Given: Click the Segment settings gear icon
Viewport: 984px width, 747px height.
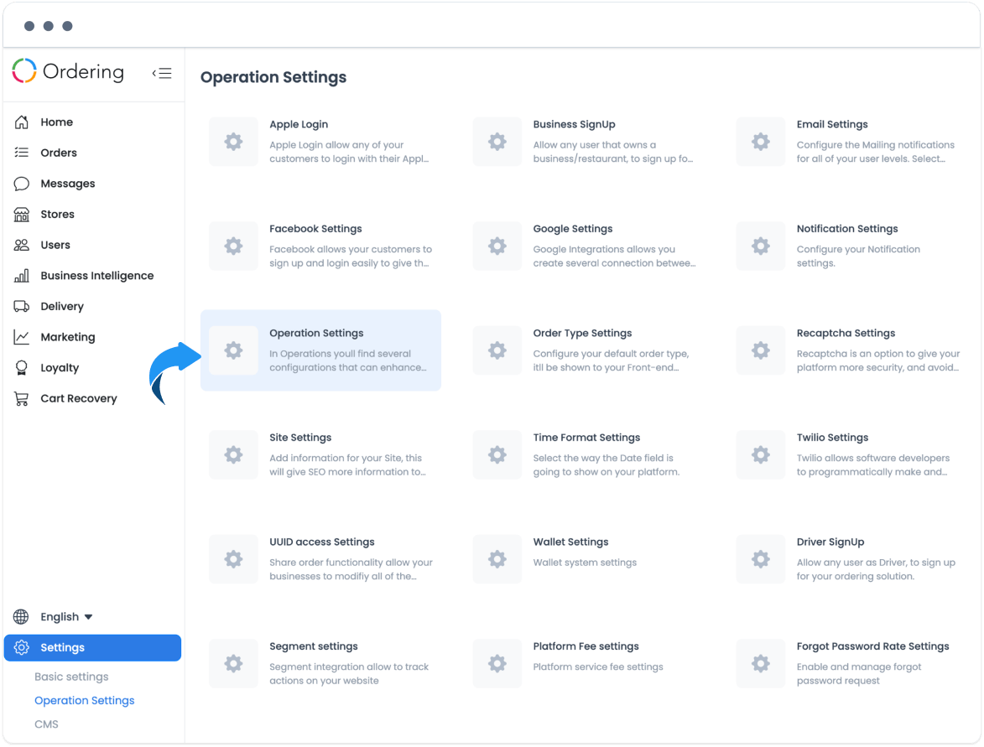Looking at the screenshot, I should click(233, 664).
